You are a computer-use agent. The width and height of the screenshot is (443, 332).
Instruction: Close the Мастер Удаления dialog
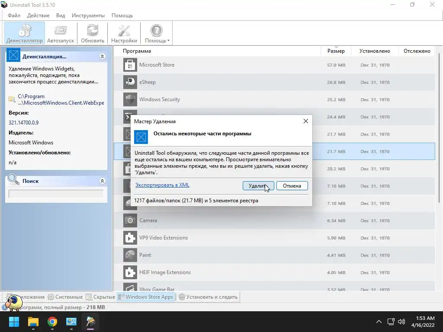[306, 121]
